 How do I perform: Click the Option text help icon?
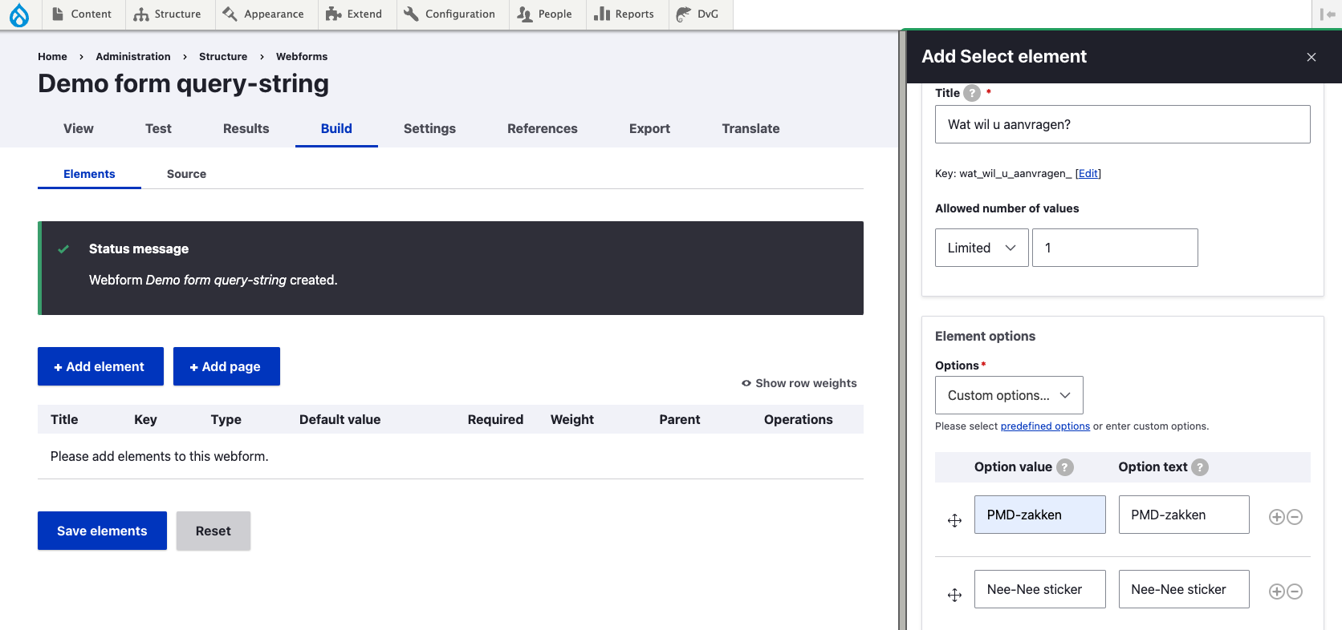tap(1199, 467)
